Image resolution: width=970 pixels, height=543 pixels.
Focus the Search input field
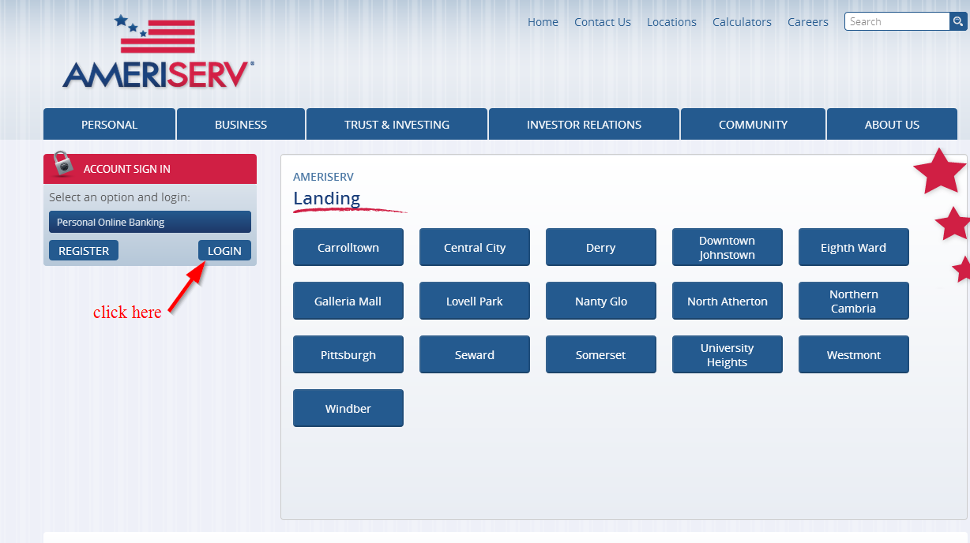point(897,21)
